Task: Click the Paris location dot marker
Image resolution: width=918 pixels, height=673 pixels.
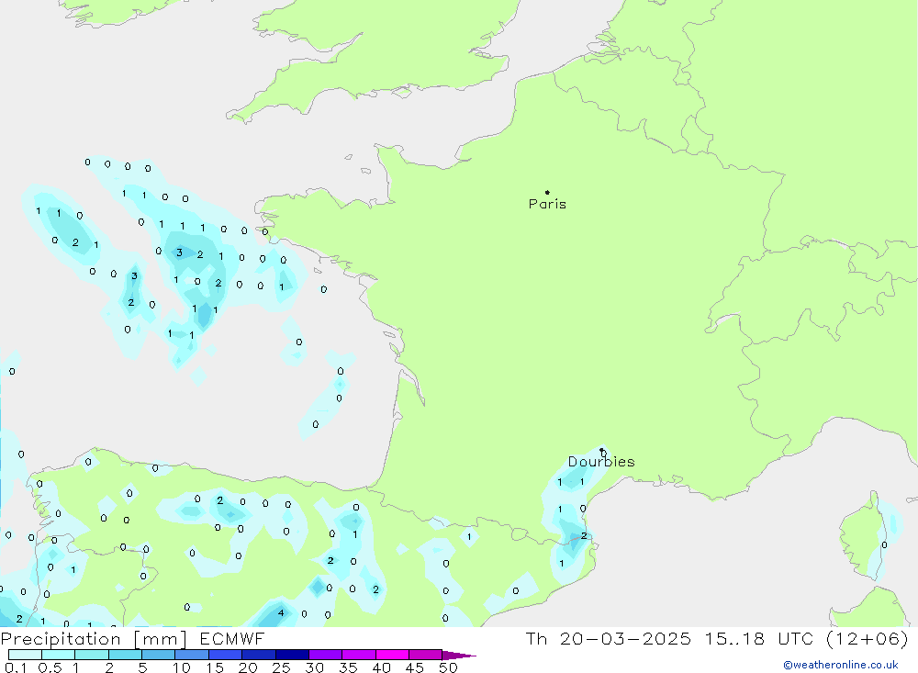Action: click(547, 192)
